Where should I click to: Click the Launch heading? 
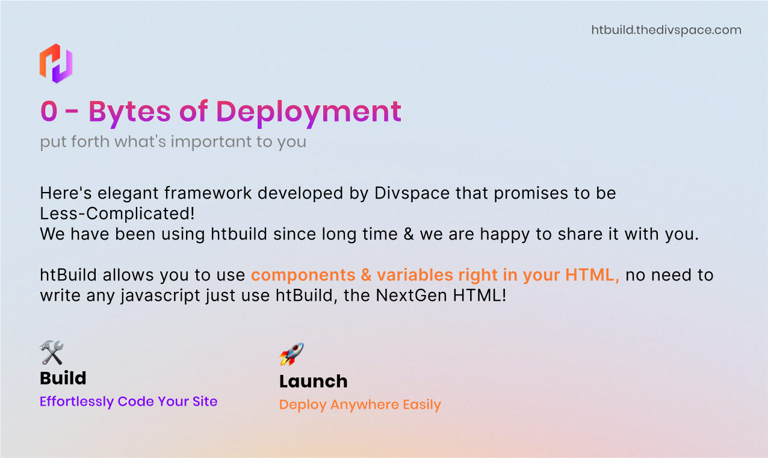click(313, 381)
